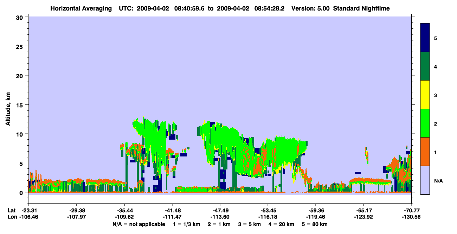Click the y-axis tick label 10
Image resolution: width=457 pixels, height=234 pixels.
pyautogui.click(x=20, y=134)
